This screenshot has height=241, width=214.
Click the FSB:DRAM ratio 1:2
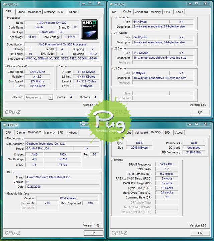pyautogui.click(x=167, y=169)
